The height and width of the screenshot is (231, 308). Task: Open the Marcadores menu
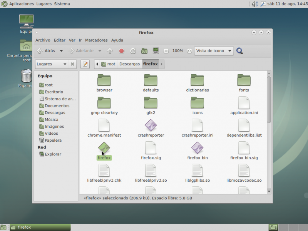click(96, 40)
